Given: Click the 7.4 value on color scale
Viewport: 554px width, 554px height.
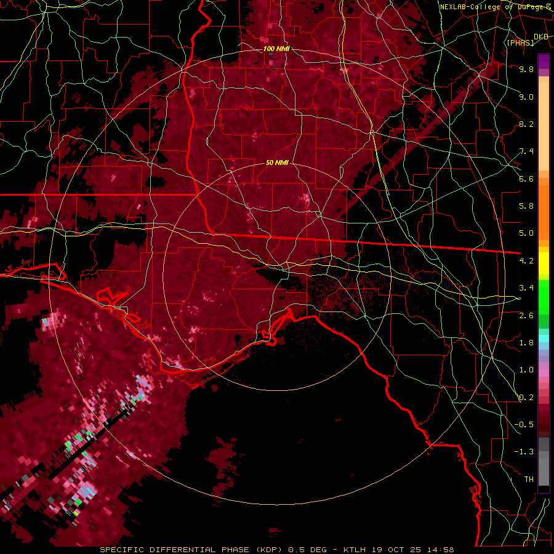Looking at the screenshot, I should (x=526, y=151).
